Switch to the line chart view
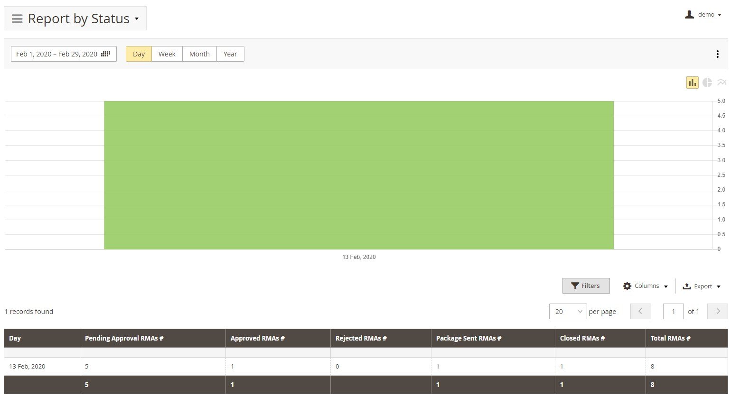The height and width of the screenshot is (397, 730). coord(722,83)
